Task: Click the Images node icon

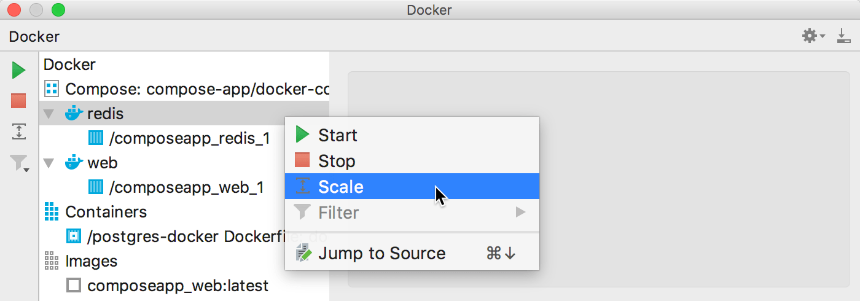Action: (52, 261)
